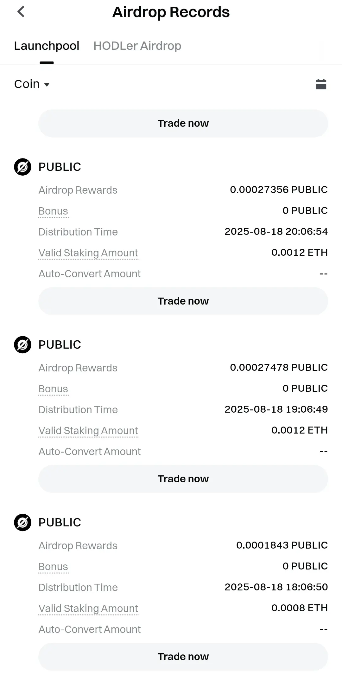
Task: Tap Bonus label in the 19:06:49 record
Action: click(53, 389)
